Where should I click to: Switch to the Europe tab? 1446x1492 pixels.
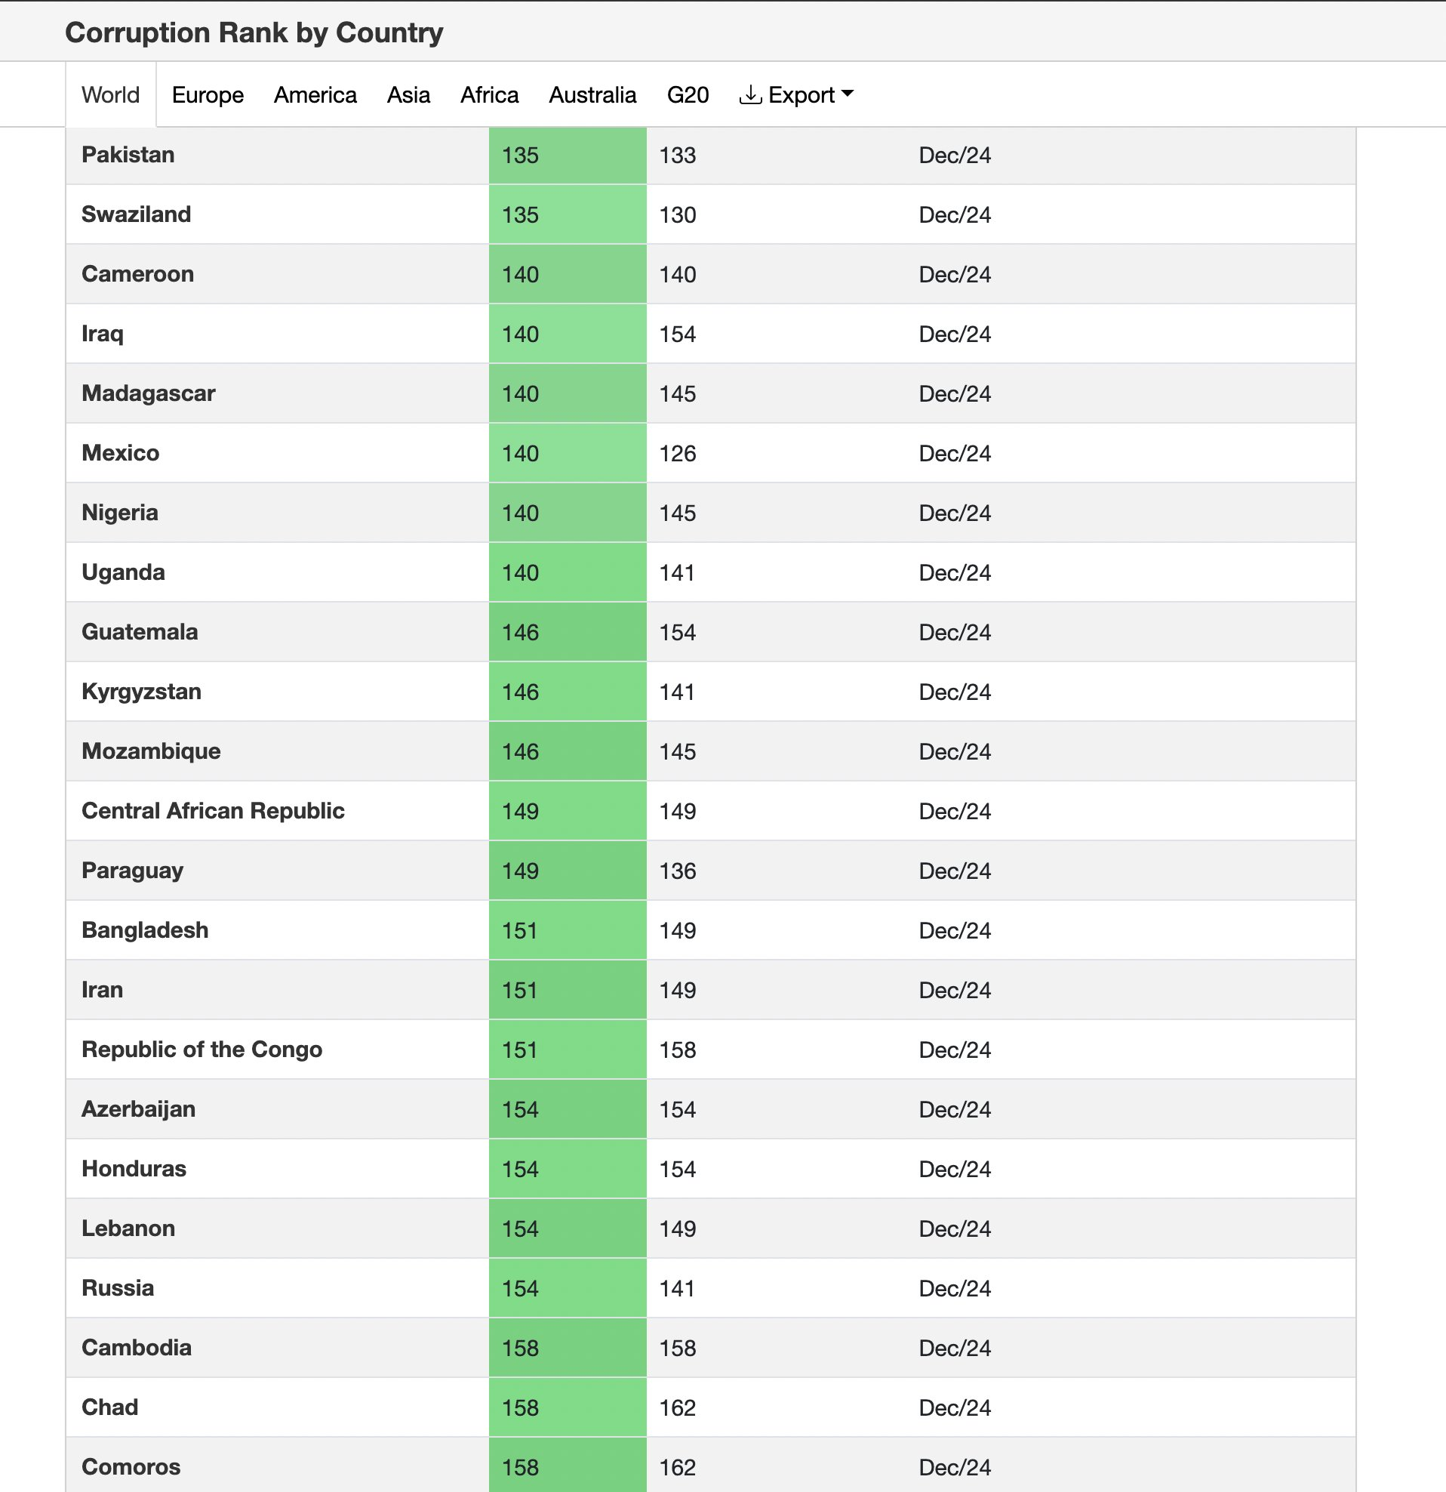208,95
